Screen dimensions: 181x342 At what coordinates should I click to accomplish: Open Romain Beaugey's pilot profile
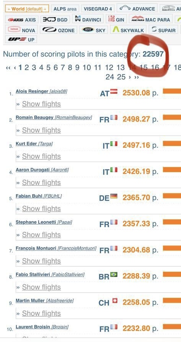[34, 117]
